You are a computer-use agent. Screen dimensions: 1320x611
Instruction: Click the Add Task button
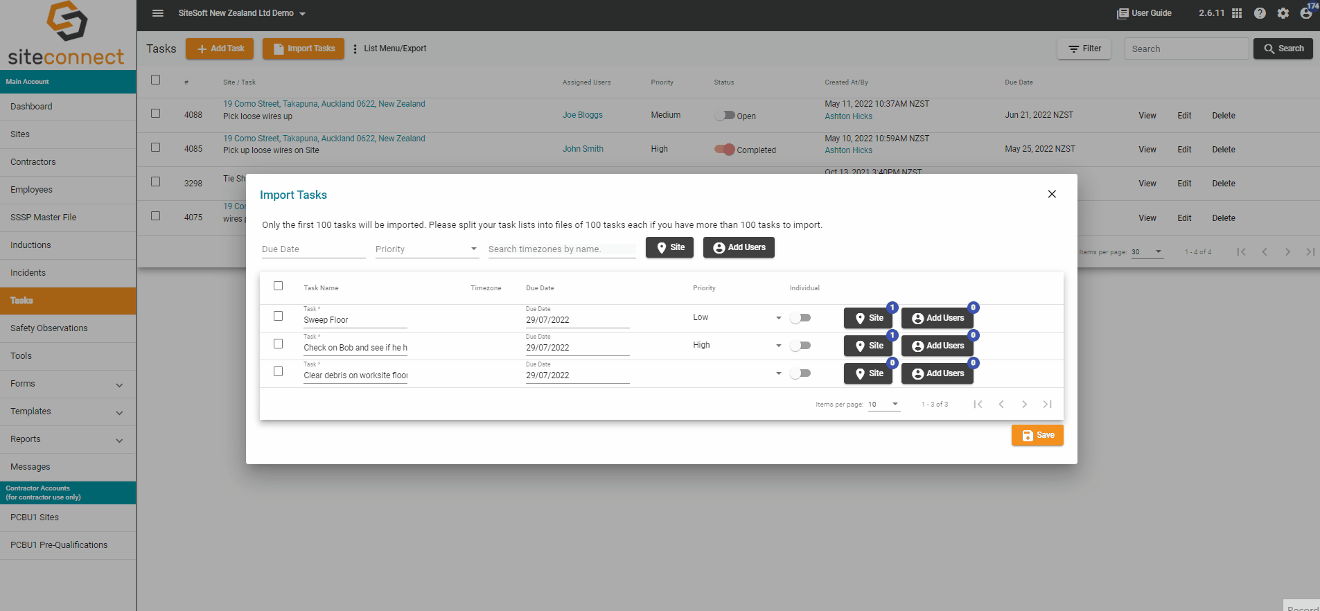point(220,48)
